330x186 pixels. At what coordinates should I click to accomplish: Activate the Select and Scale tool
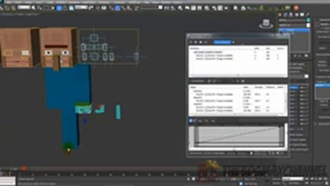coord(71,8)
